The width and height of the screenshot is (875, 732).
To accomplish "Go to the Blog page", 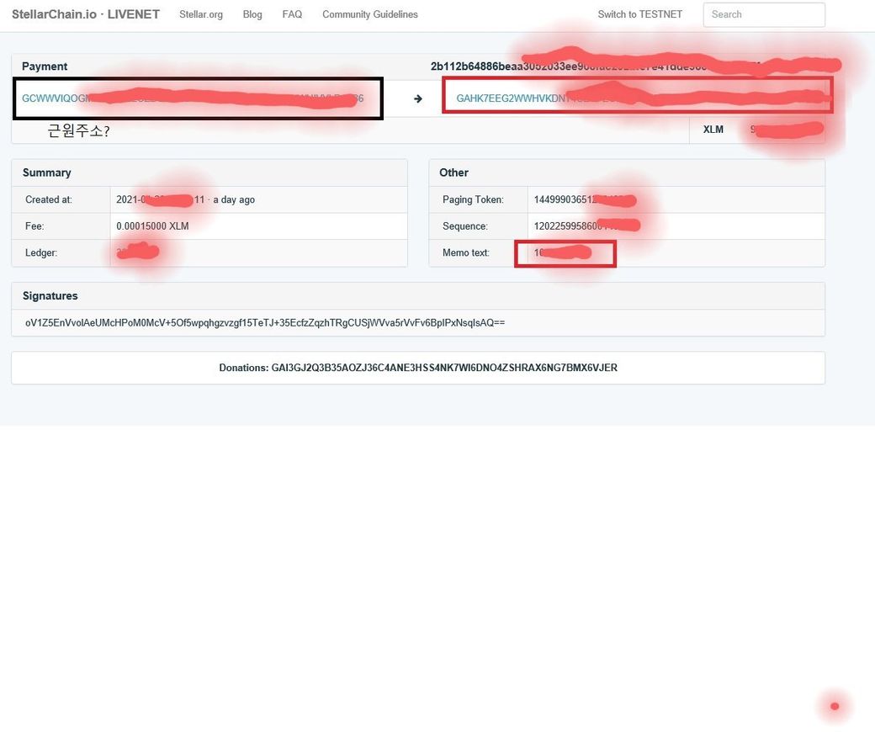I will point(252,14).
